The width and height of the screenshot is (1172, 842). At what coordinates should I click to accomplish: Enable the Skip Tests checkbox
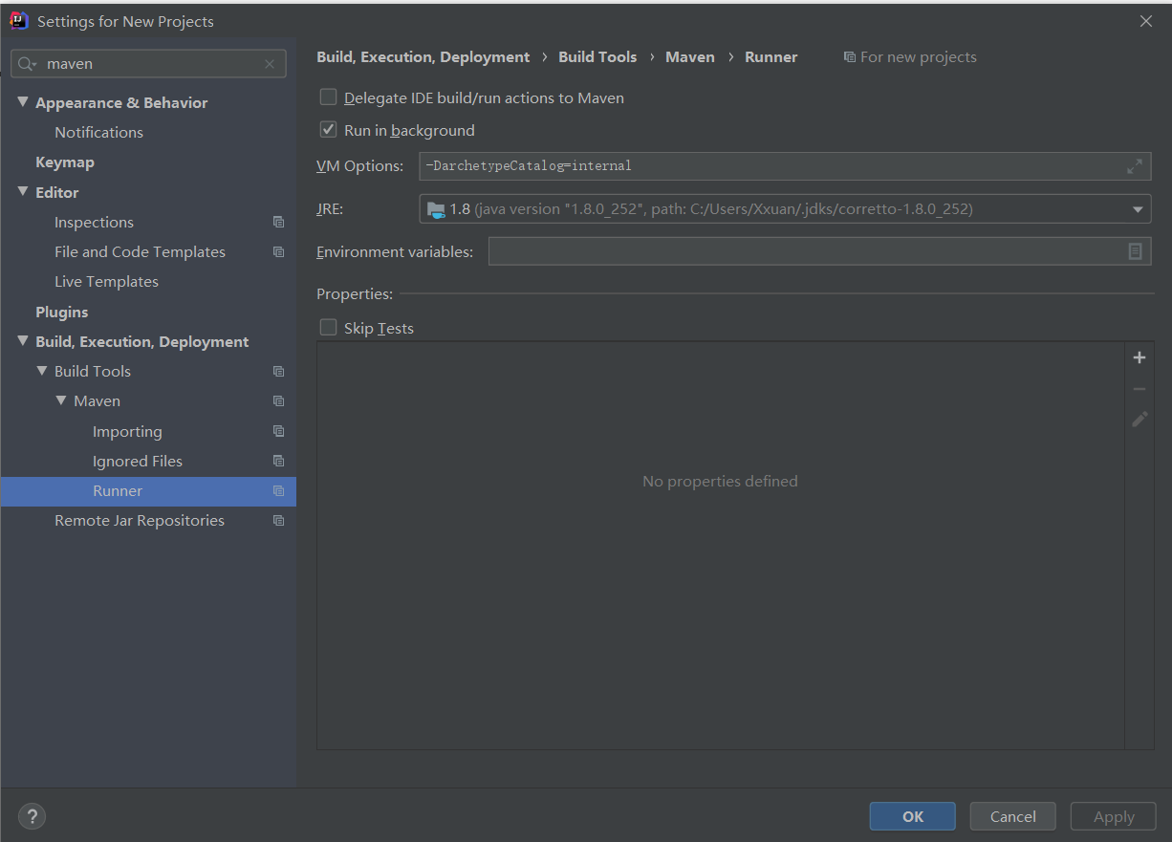[x=328, y=328]
